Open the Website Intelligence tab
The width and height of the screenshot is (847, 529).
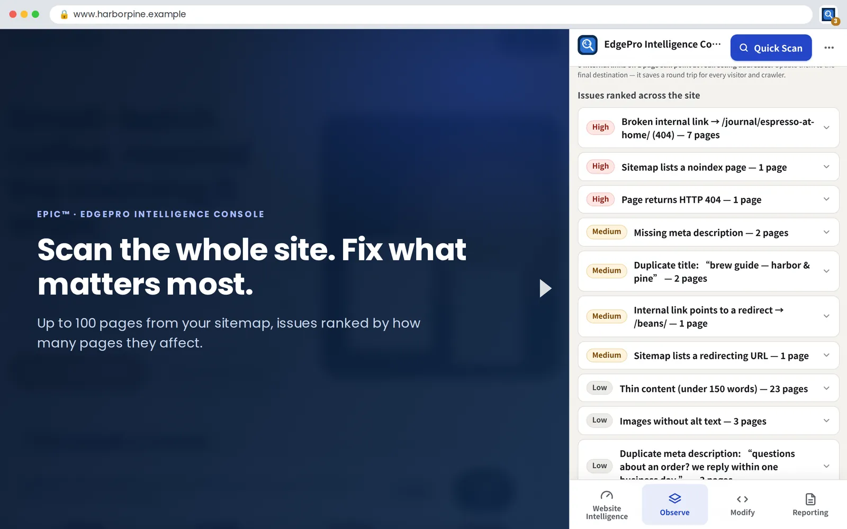point(607,505)
